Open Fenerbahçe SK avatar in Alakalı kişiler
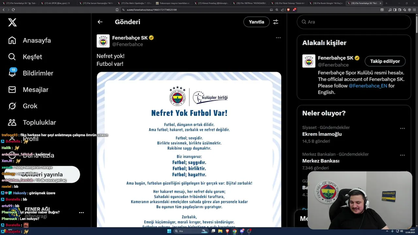Viewport: 418px width, 235px height. point(309,61)
